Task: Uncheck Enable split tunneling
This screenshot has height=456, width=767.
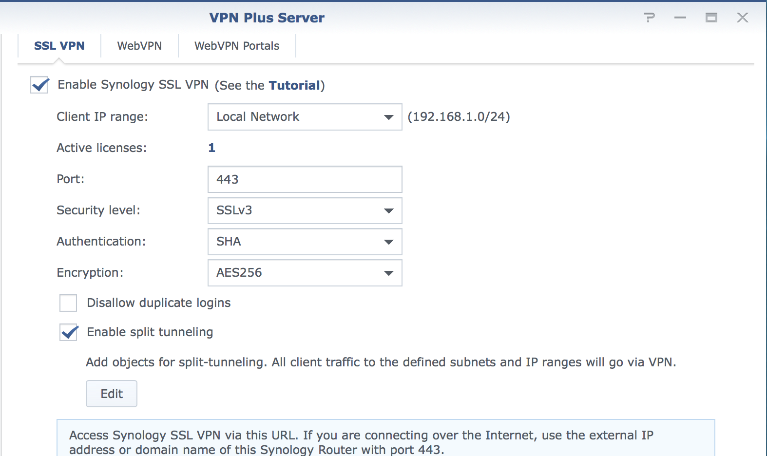Action: pos(68,332)
